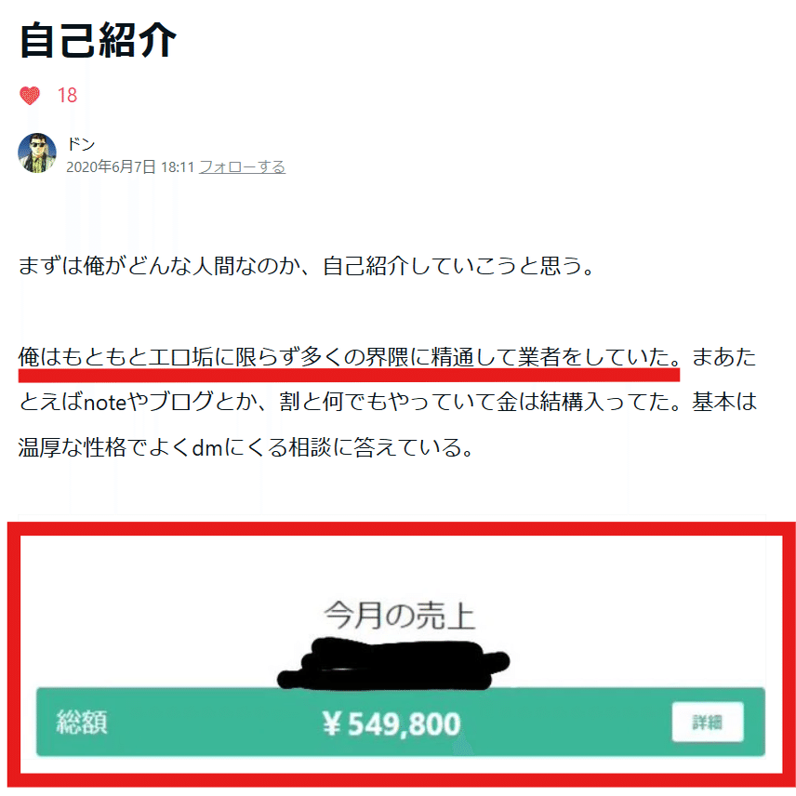Follow the author via フォローする link
The height and width of the screenshot is (796, 796).
tap(242, 166)
